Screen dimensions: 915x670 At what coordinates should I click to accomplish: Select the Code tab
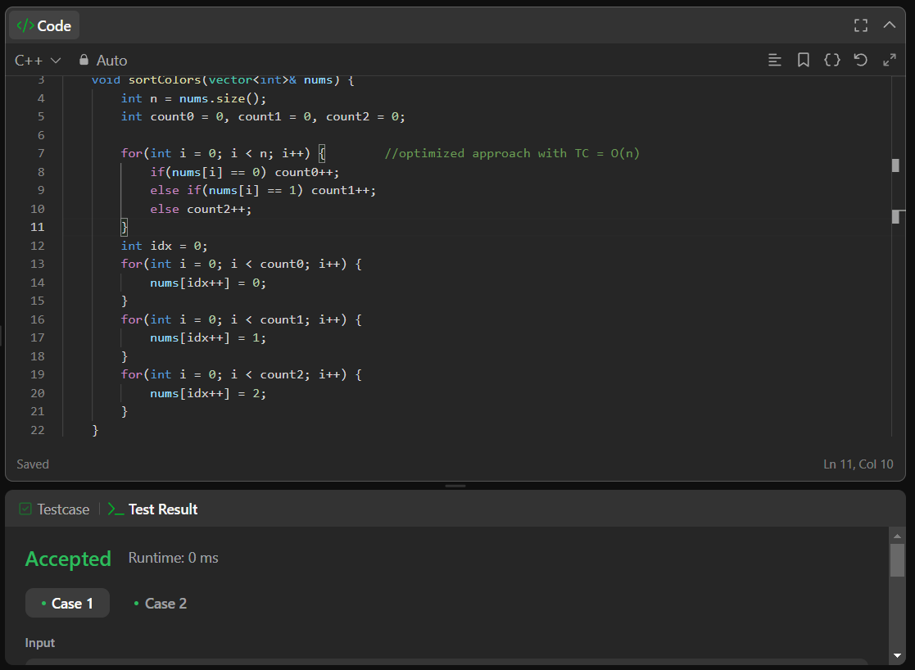[x=44, y=25]
